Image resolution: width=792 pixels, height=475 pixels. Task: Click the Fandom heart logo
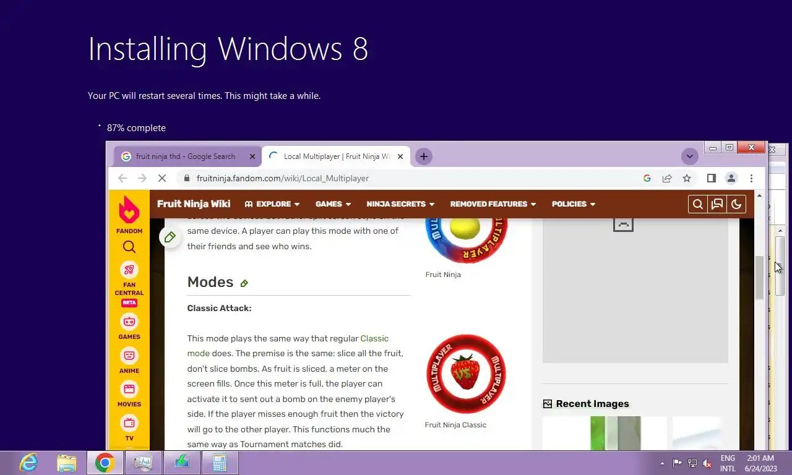pos(129,210)
